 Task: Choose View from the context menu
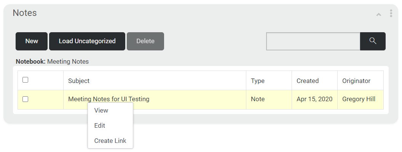(101, 110)
